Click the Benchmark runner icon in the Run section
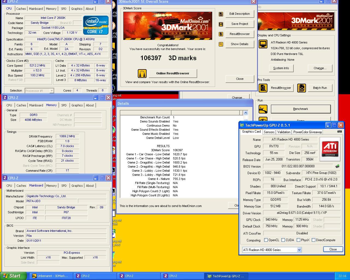The image size is (350, 280). click(x=263, y=109)
